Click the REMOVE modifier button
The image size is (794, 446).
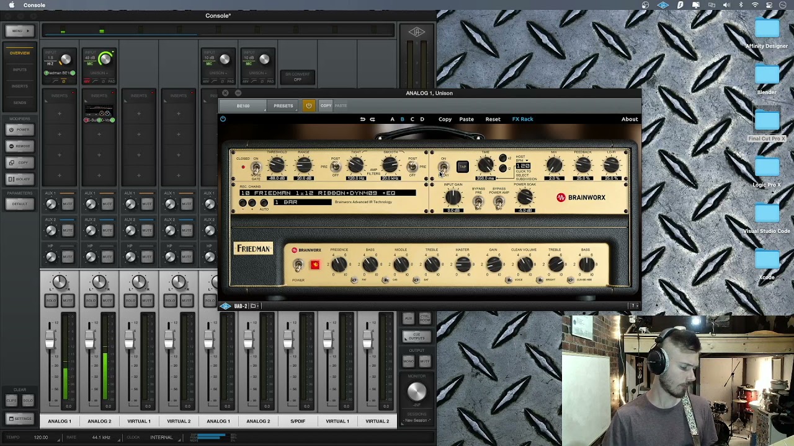(x=20, y=146)
